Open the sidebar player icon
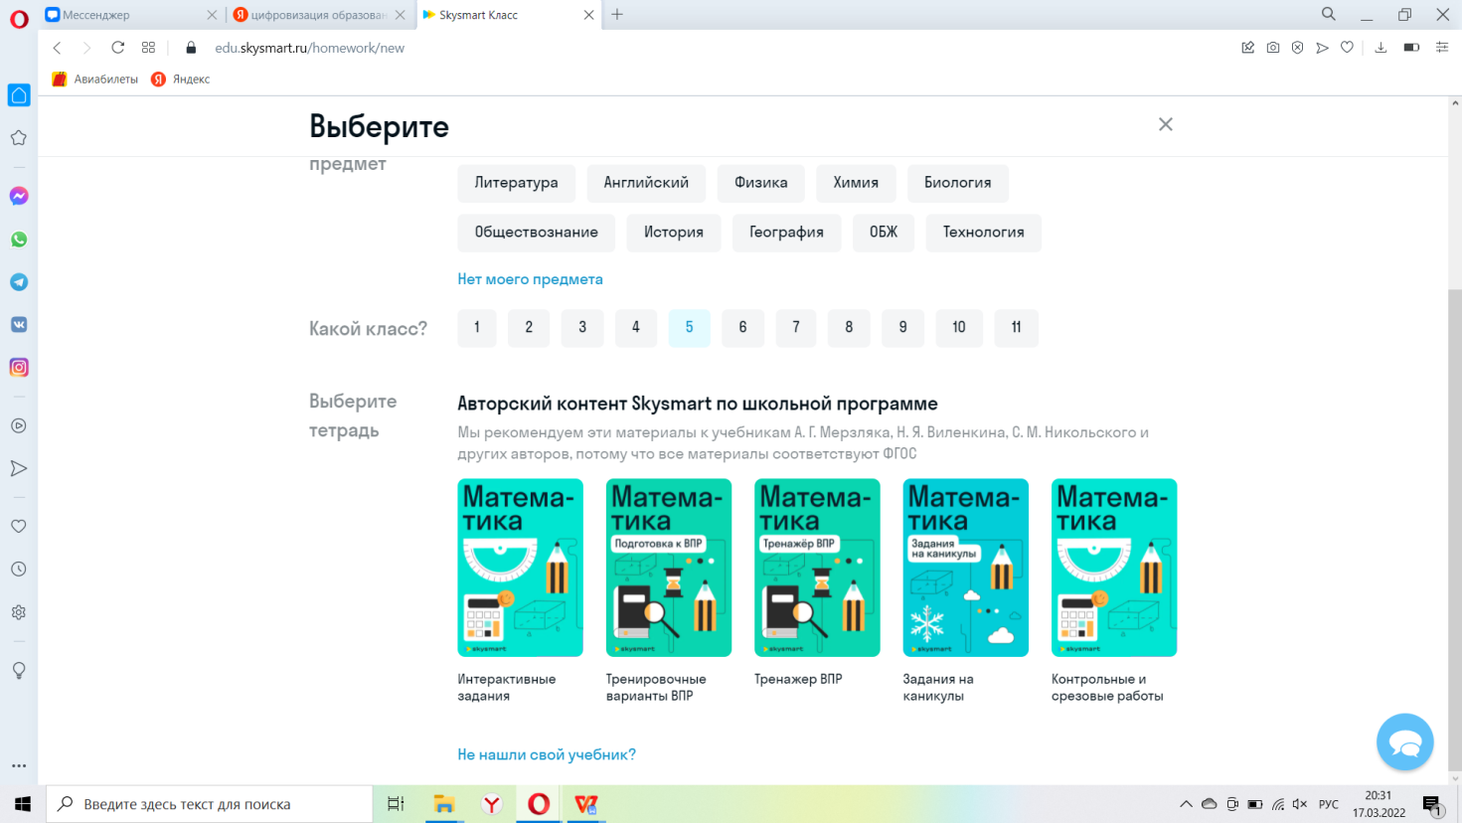The height and width of the screenshot is (823, 1462). 19,425
